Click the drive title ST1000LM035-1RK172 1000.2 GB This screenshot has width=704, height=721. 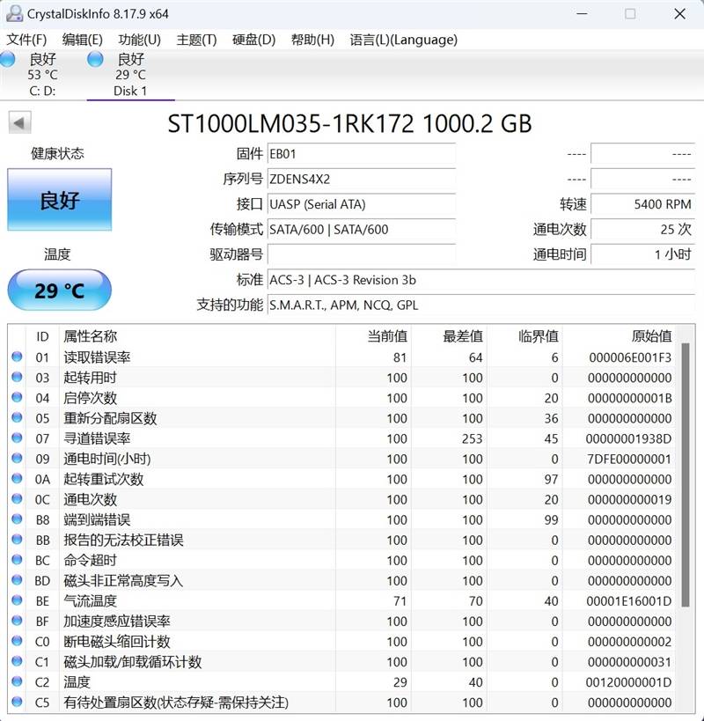(349, 123)
